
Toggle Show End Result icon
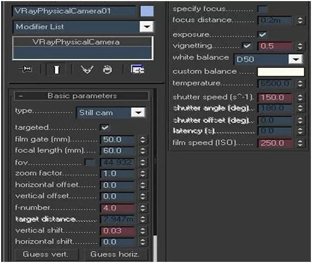56,70
